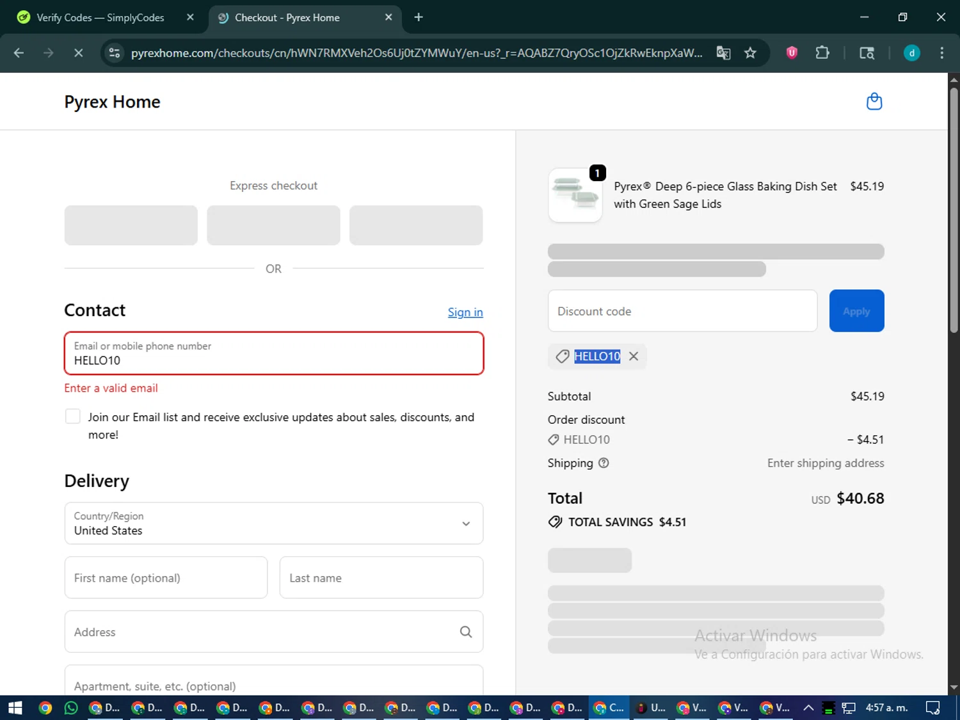Click the shipping help question mark icon
This screenshot has width=960, height=720.
[604, 463]
